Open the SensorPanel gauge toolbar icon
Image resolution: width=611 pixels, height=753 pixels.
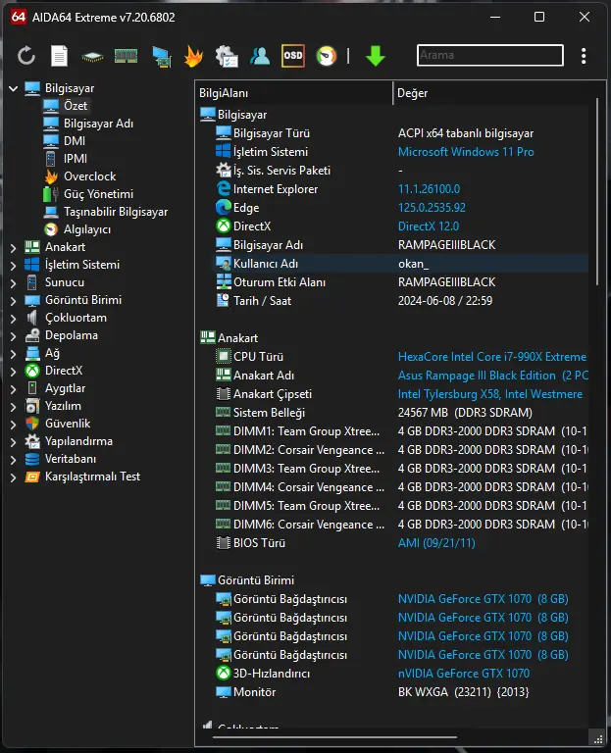(327, 56)
